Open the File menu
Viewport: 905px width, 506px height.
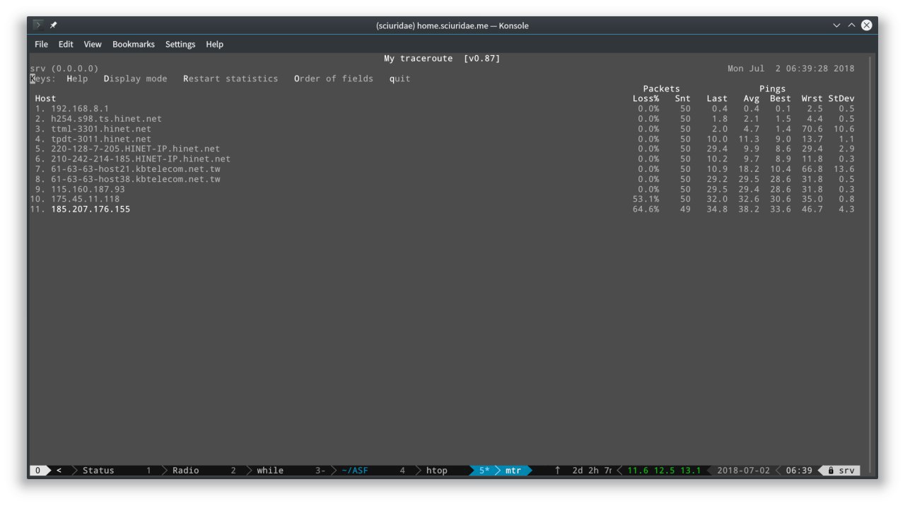tap(42, 45)
